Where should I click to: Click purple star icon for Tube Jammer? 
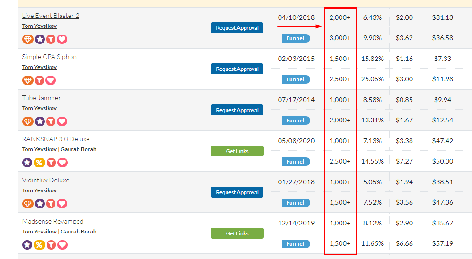(x=40, y=121)
